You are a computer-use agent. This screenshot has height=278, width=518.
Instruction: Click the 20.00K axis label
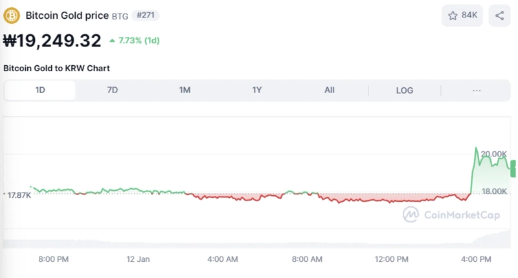click(494, 154)
